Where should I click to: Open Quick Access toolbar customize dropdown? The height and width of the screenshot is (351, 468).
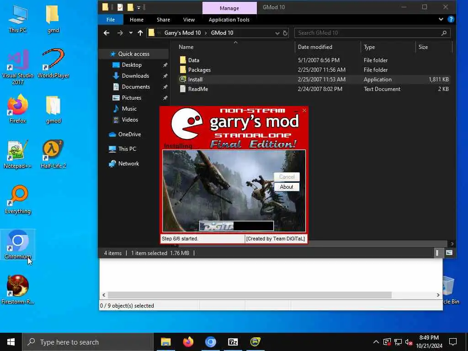click(x=139, y=7)
